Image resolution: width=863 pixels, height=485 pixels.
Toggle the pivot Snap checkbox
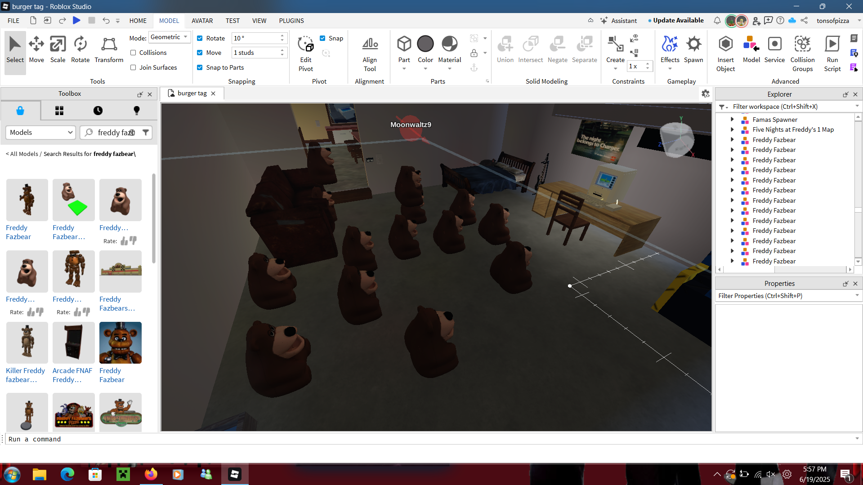[x=322, y=38]
